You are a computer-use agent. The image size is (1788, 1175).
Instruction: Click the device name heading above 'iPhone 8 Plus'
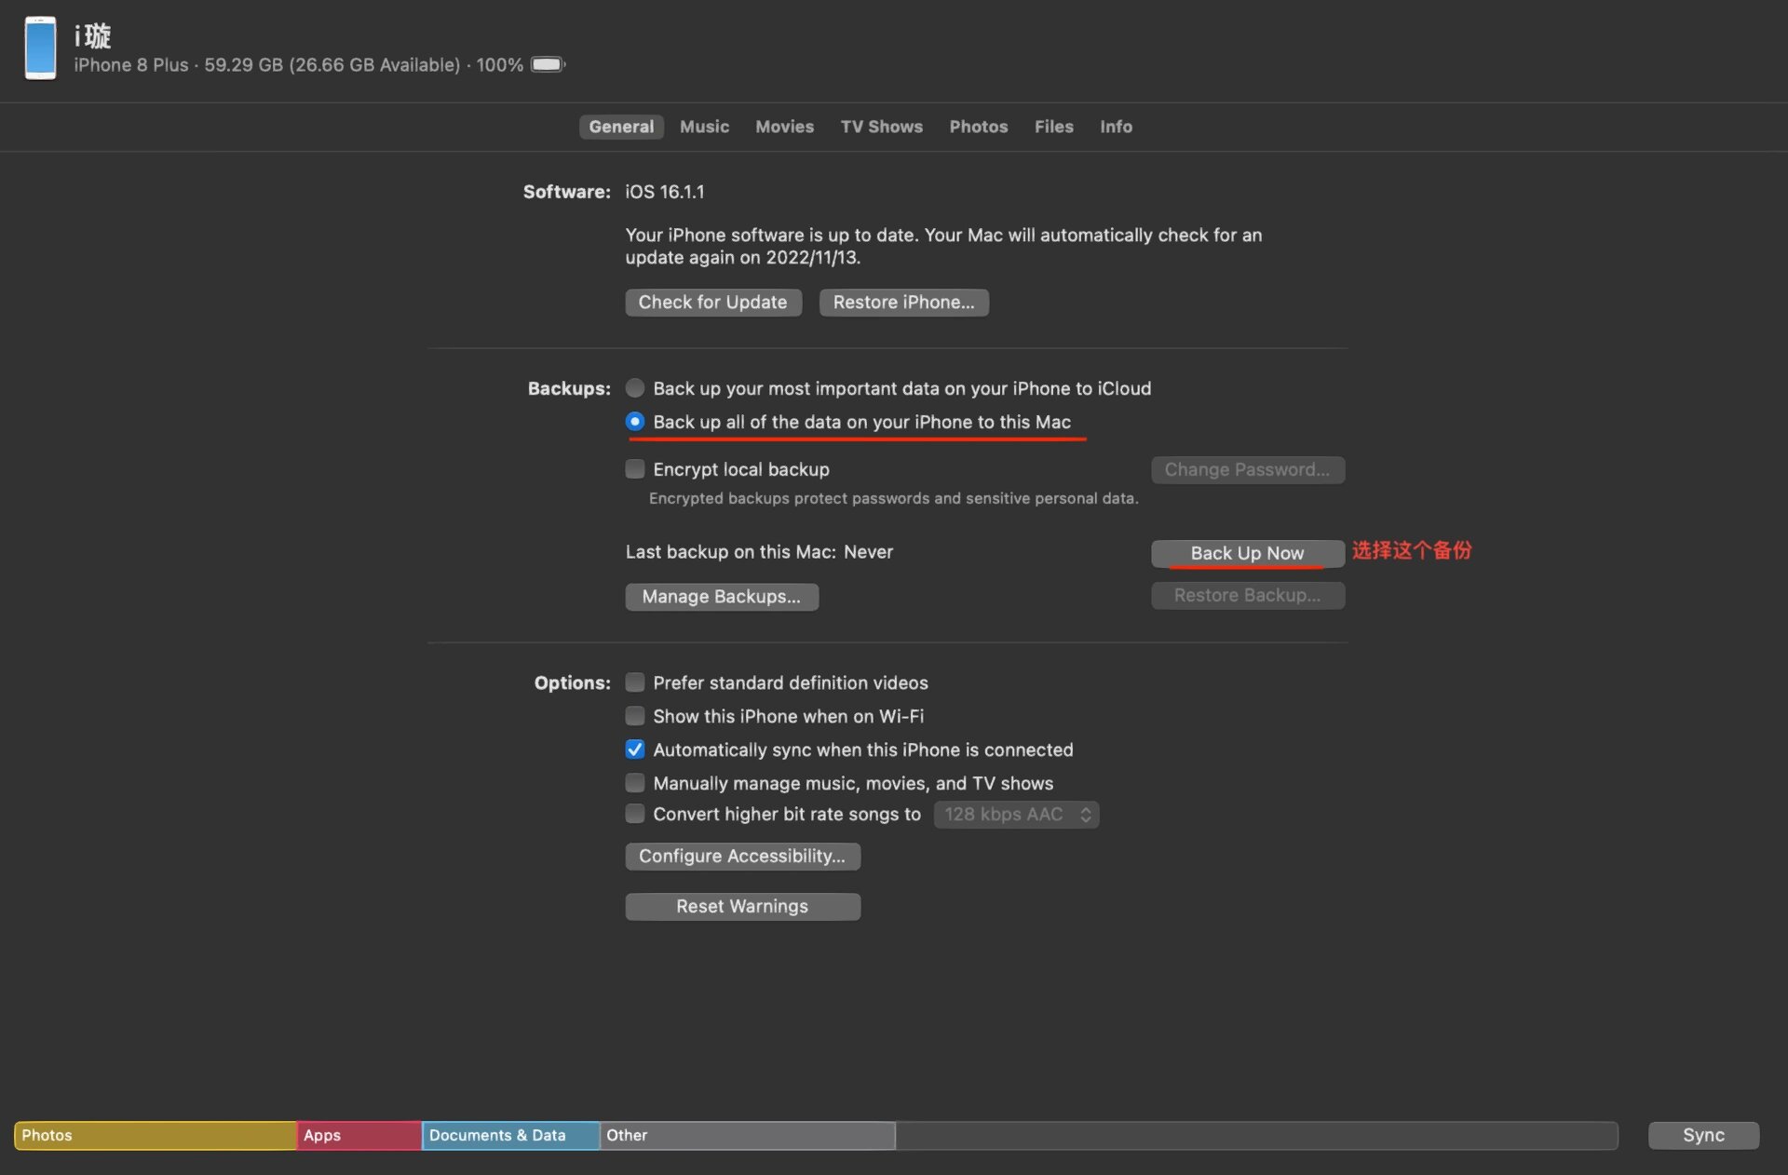(x=93, y=36)
